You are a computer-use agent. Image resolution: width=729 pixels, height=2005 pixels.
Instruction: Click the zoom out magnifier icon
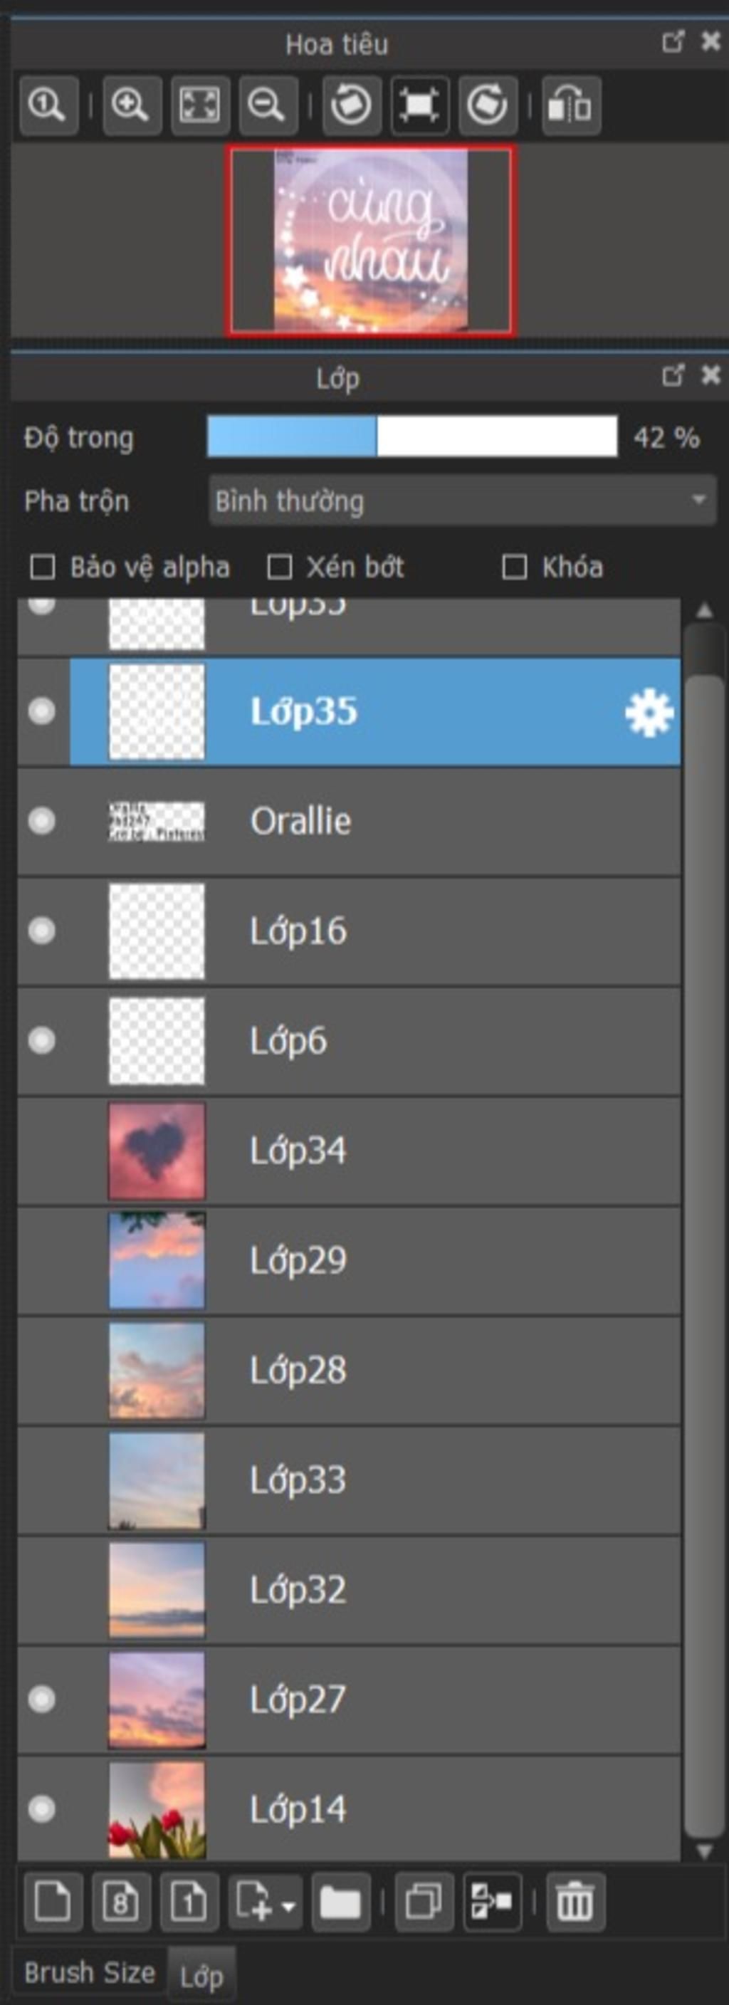pos(268,105)
